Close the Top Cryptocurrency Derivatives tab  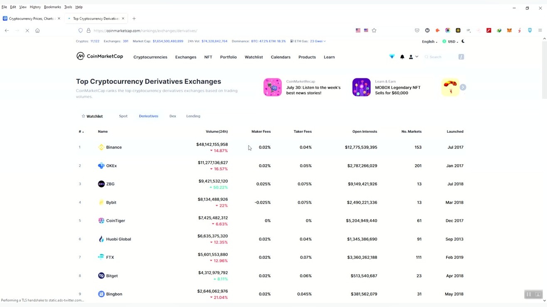[x=123, y=19]
